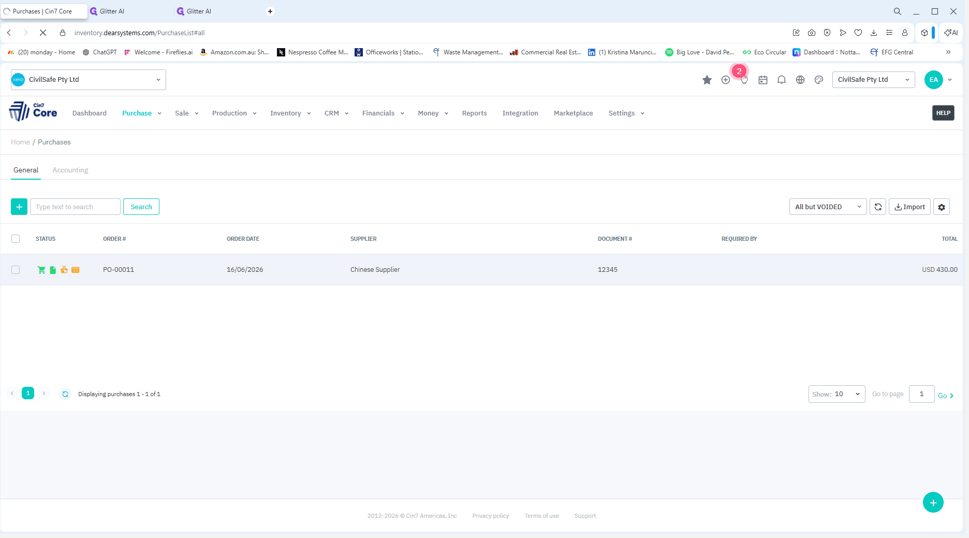Open the All but VOIDED filter dropdown
This screenshot has width=969, height=538.
coord(828,207)
